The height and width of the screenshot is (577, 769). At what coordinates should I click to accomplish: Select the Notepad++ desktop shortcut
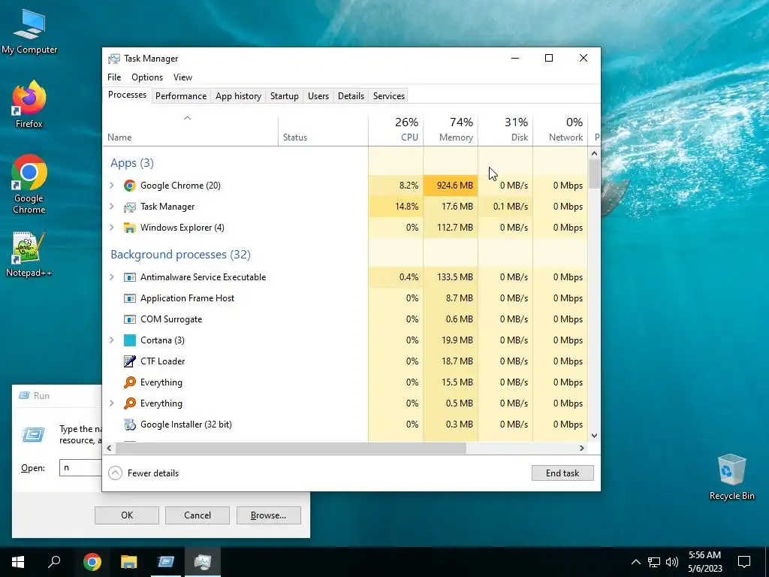click(29, 254)
